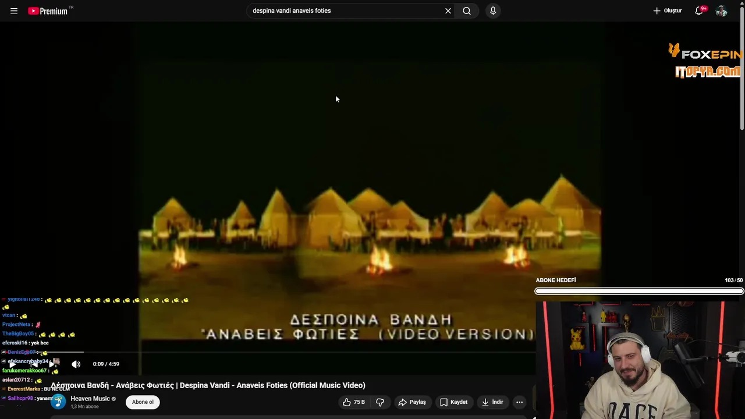Mute the video volume speaker

[x=76, y=364]
